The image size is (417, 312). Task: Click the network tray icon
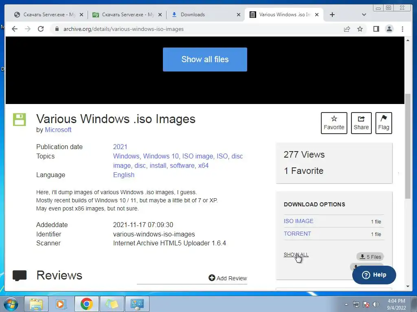356,304
